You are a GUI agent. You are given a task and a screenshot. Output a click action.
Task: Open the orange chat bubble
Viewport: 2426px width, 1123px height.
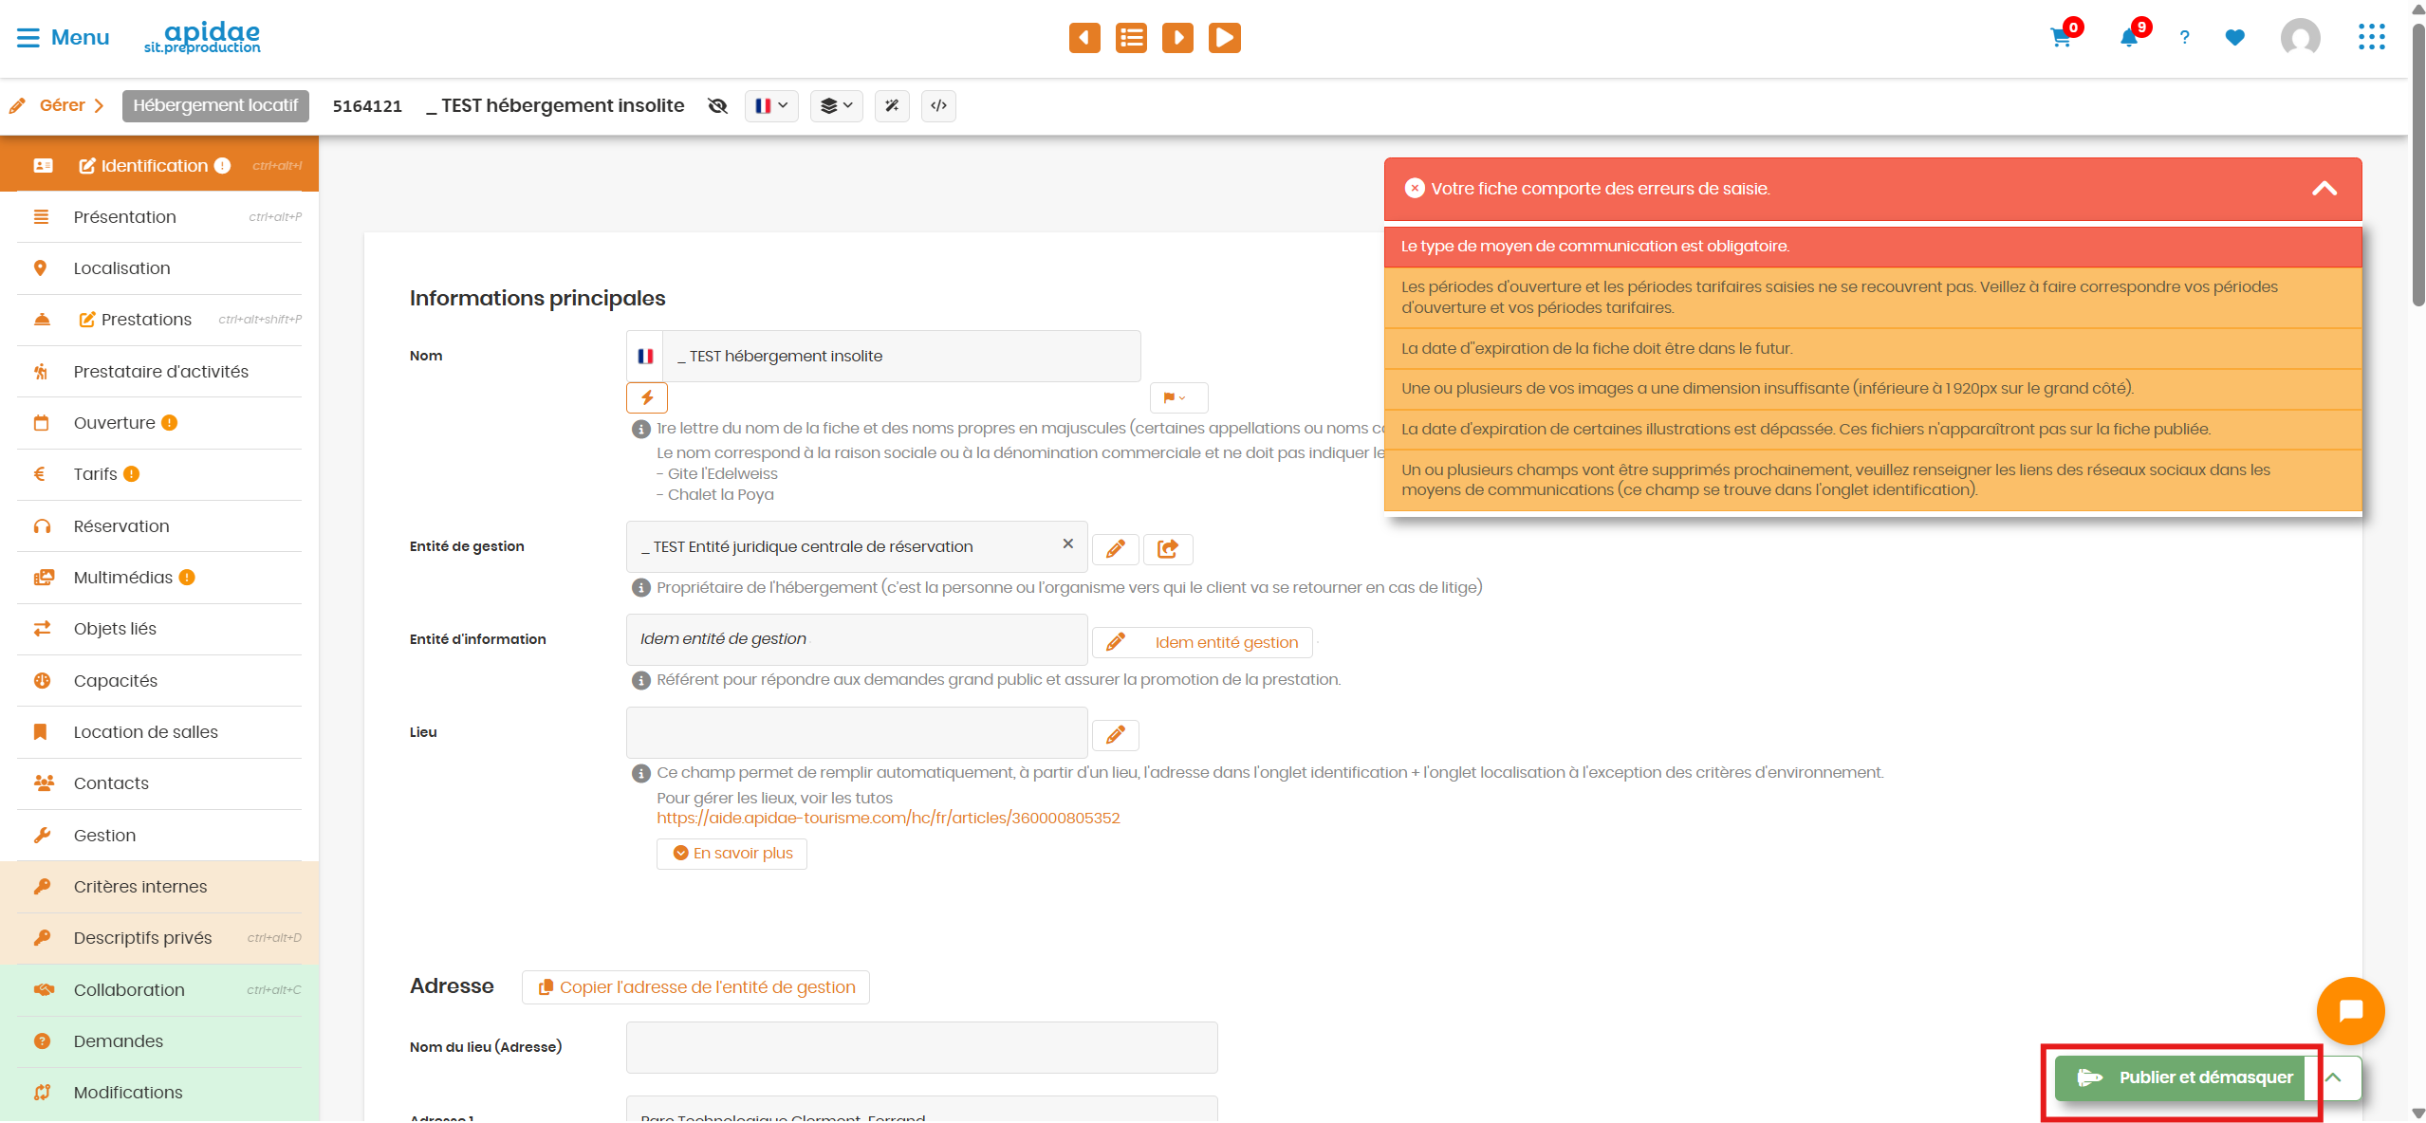[x=2350, y=1010]
